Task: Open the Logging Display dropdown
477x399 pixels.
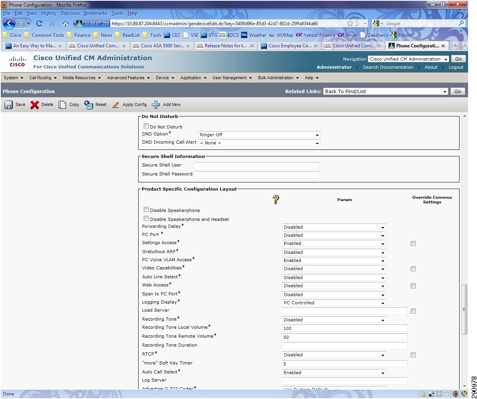Action: (x=334, y=303)
